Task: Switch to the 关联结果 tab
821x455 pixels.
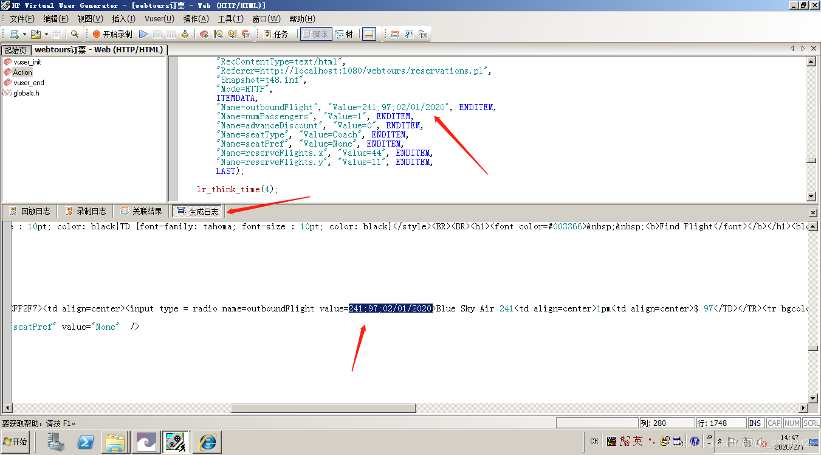Action: [x=141, y=211]
